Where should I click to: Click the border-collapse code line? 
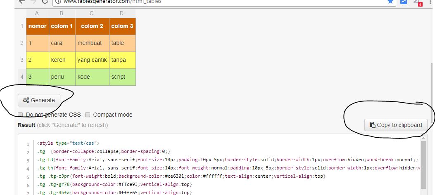coord(103,152)
